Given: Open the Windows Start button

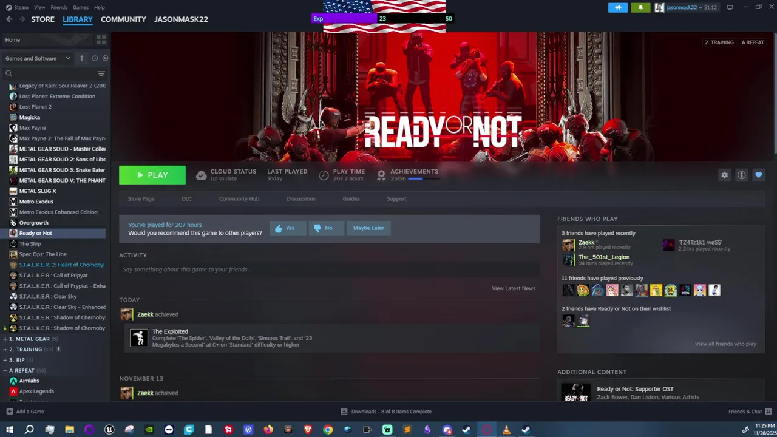Looking at the screenshot, I should [x=9, y=430].
